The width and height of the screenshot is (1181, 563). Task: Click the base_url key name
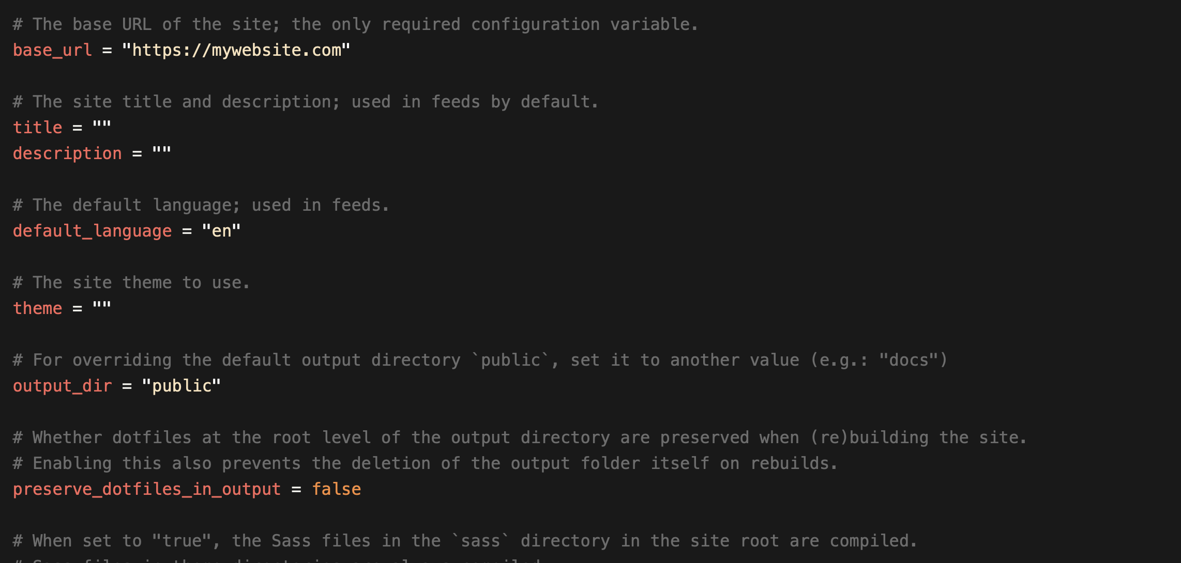[52, 50]
